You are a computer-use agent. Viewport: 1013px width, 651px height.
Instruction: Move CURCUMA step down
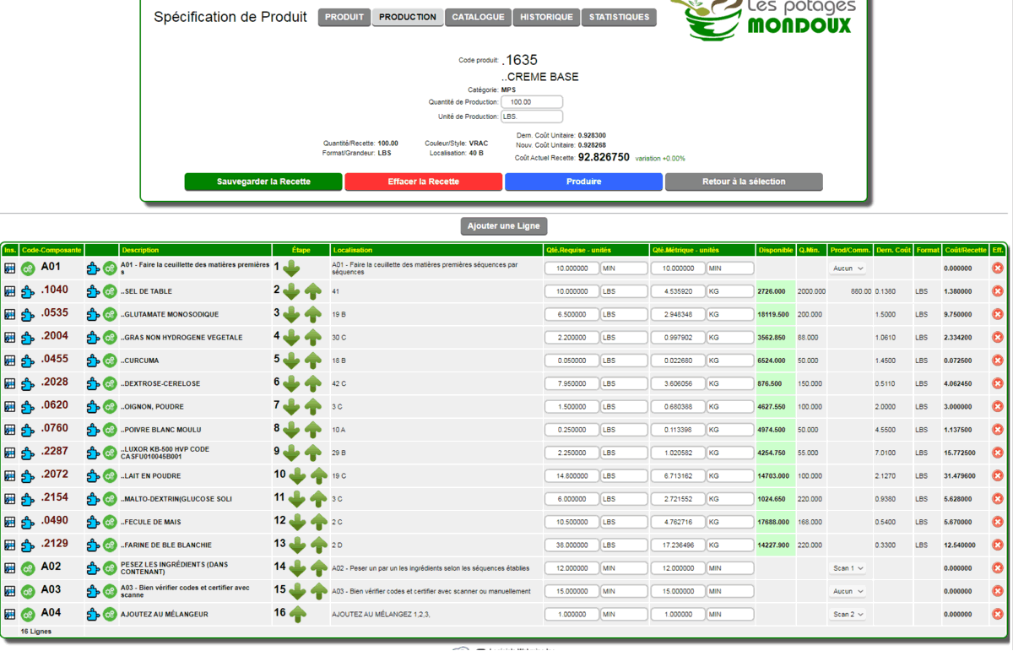coord(291,361)
